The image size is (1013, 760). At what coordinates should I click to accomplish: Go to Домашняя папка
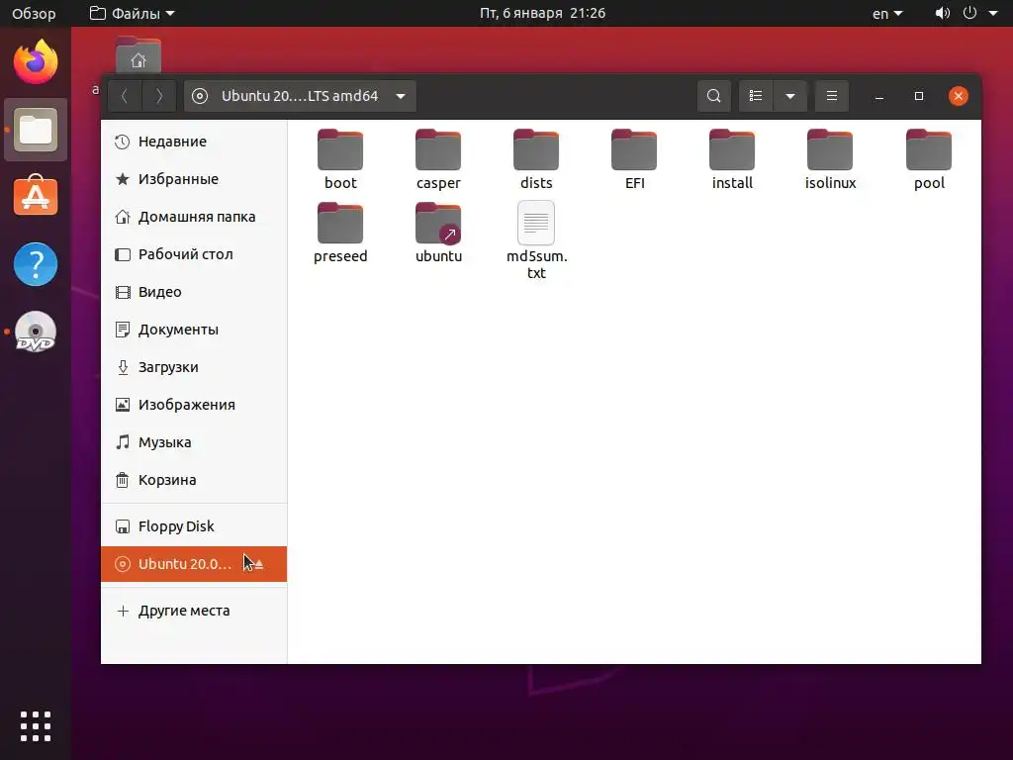194,217
